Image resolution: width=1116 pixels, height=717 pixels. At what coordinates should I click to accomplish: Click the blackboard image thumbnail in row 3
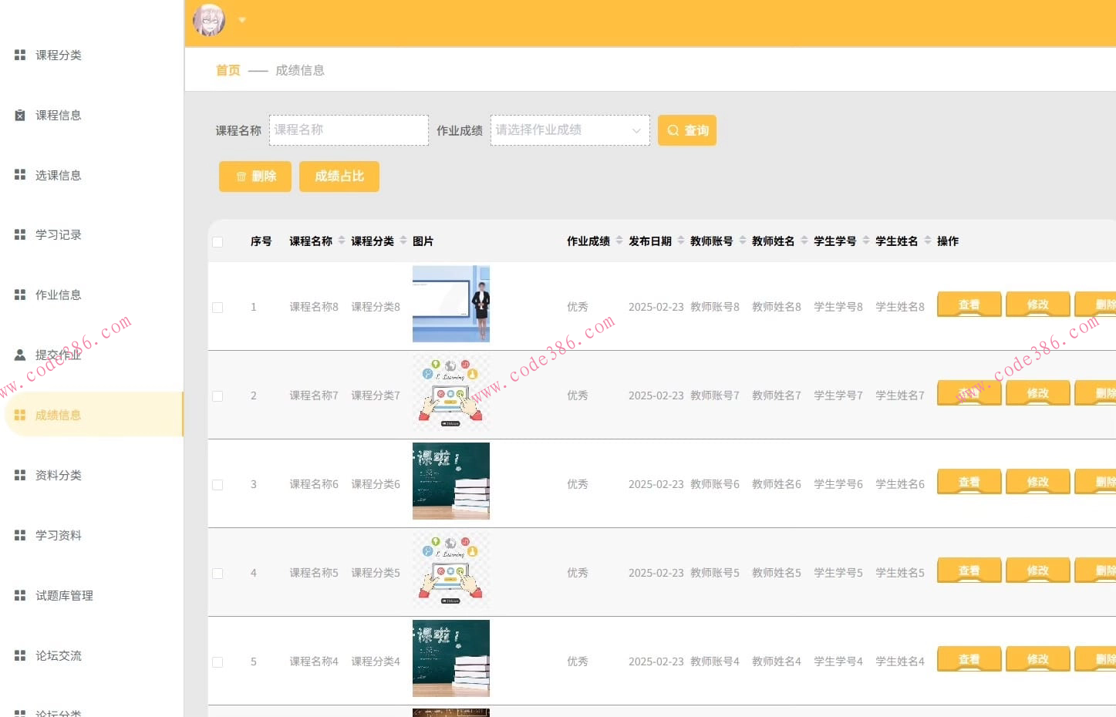pos(450,481)
